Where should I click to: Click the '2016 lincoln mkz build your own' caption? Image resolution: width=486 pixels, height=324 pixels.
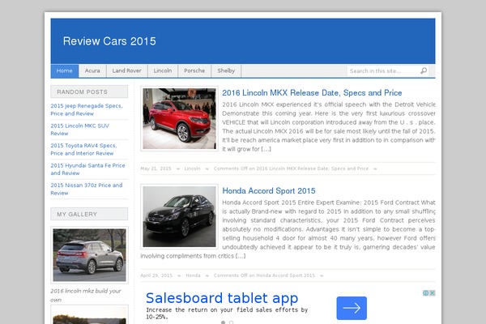click(x=86, y=295)
